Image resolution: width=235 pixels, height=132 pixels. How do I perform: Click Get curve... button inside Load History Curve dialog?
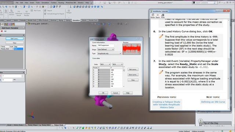[133, 69]
